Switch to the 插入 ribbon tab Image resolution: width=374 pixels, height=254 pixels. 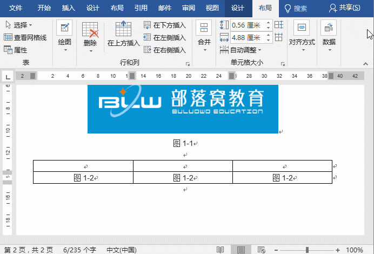click(x=69, y=8)
